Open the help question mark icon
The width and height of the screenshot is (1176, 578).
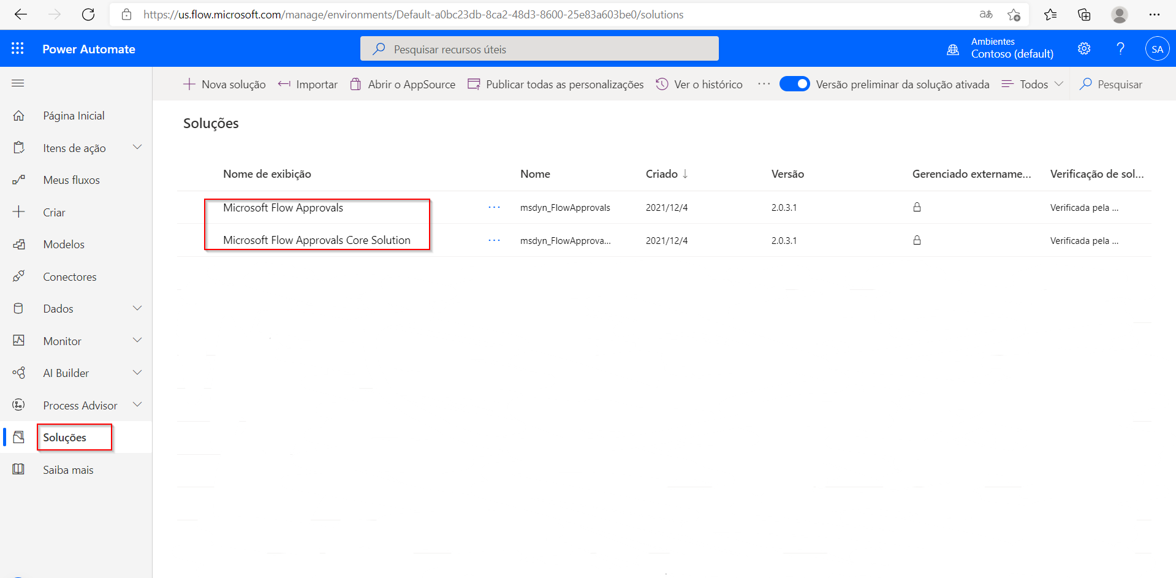pyautogui.click(x=1120, y=48)
